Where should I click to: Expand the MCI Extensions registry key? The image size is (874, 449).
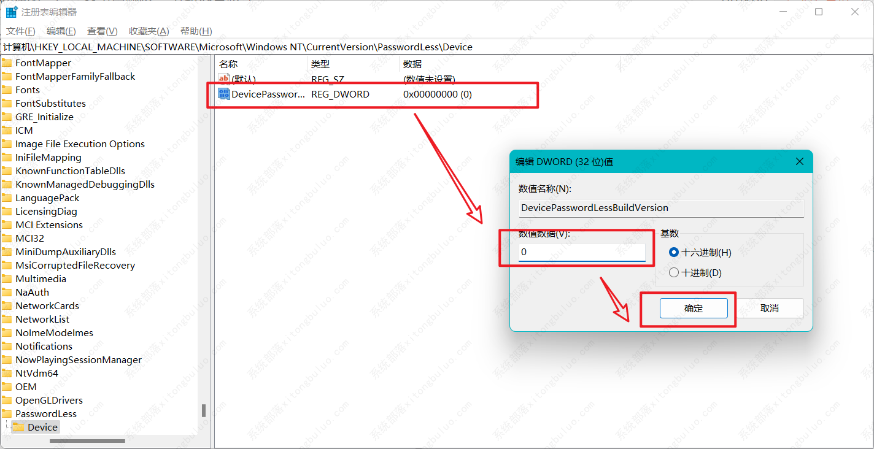click(x=47, y=224)
